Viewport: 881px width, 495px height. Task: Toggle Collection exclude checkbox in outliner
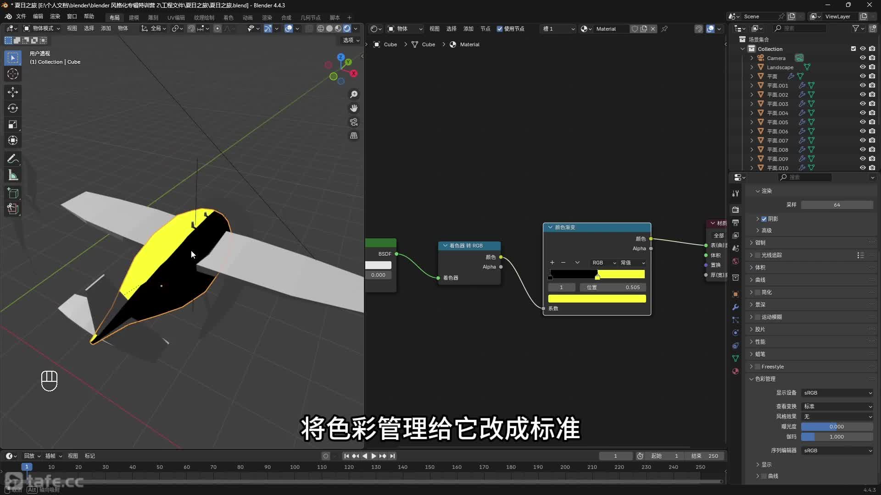point(853,49)
